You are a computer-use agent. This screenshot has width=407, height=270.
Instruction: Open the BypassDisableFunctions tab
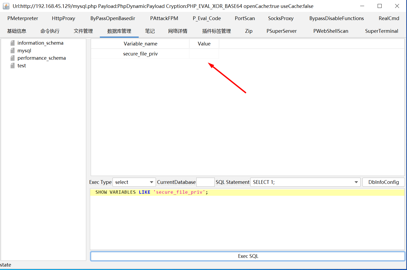click(337, 18)
